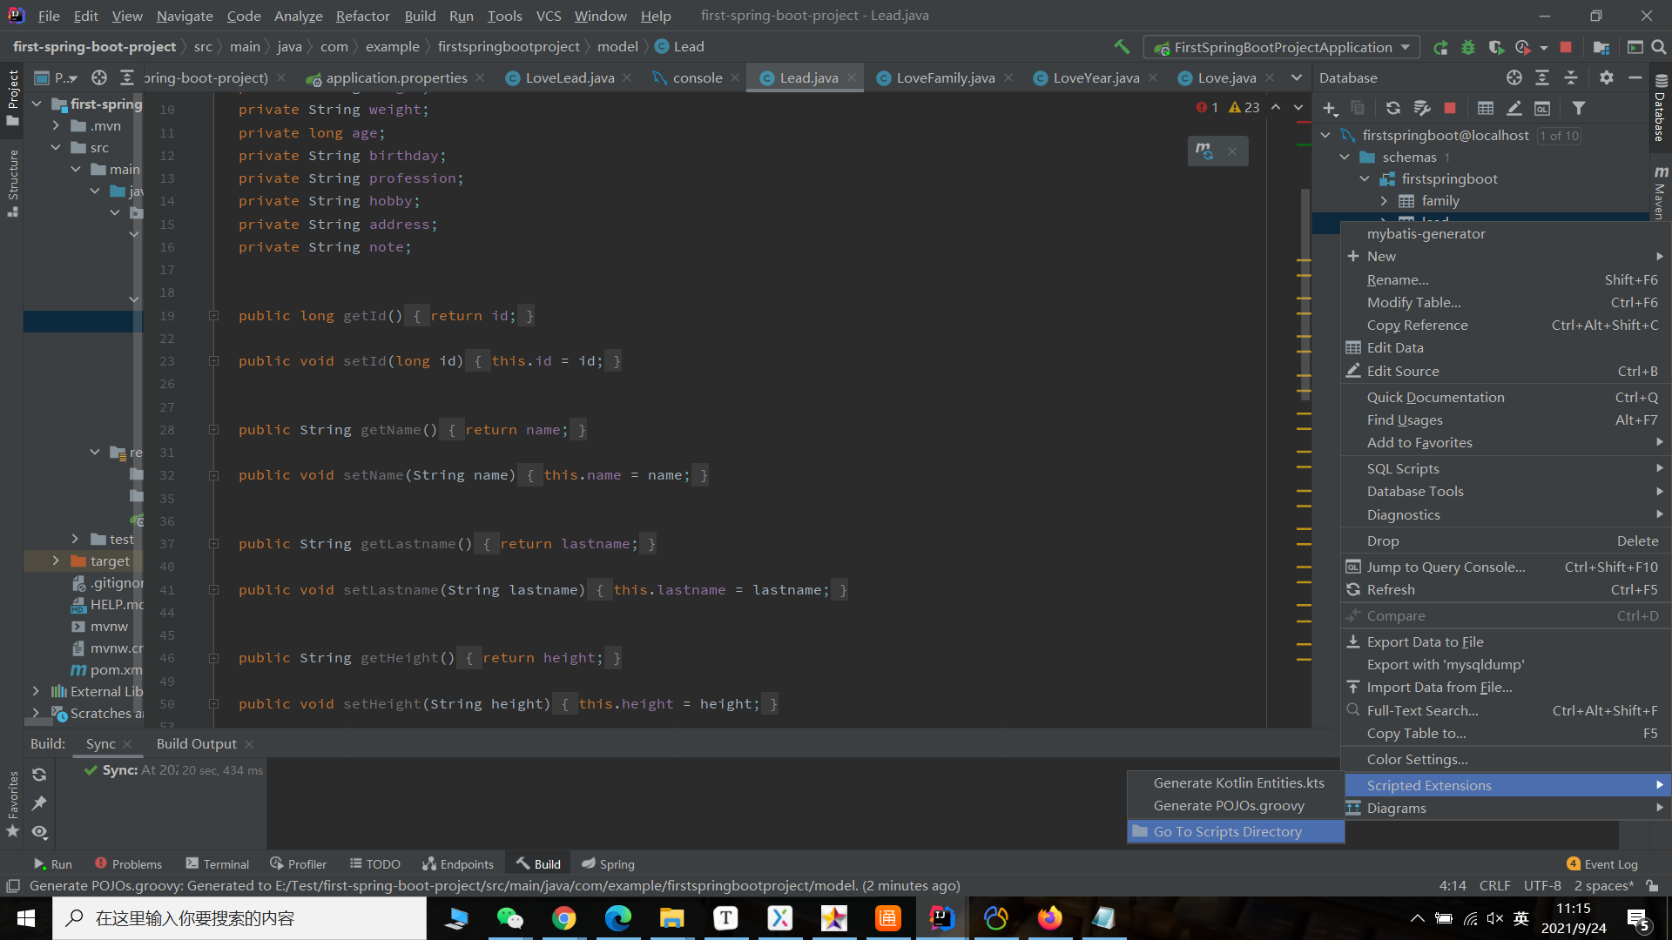Click the Search Everywhere magnifier icon
This screenshot has width=1672, height=940.
pyautogui.click(x=1659, y=47)
